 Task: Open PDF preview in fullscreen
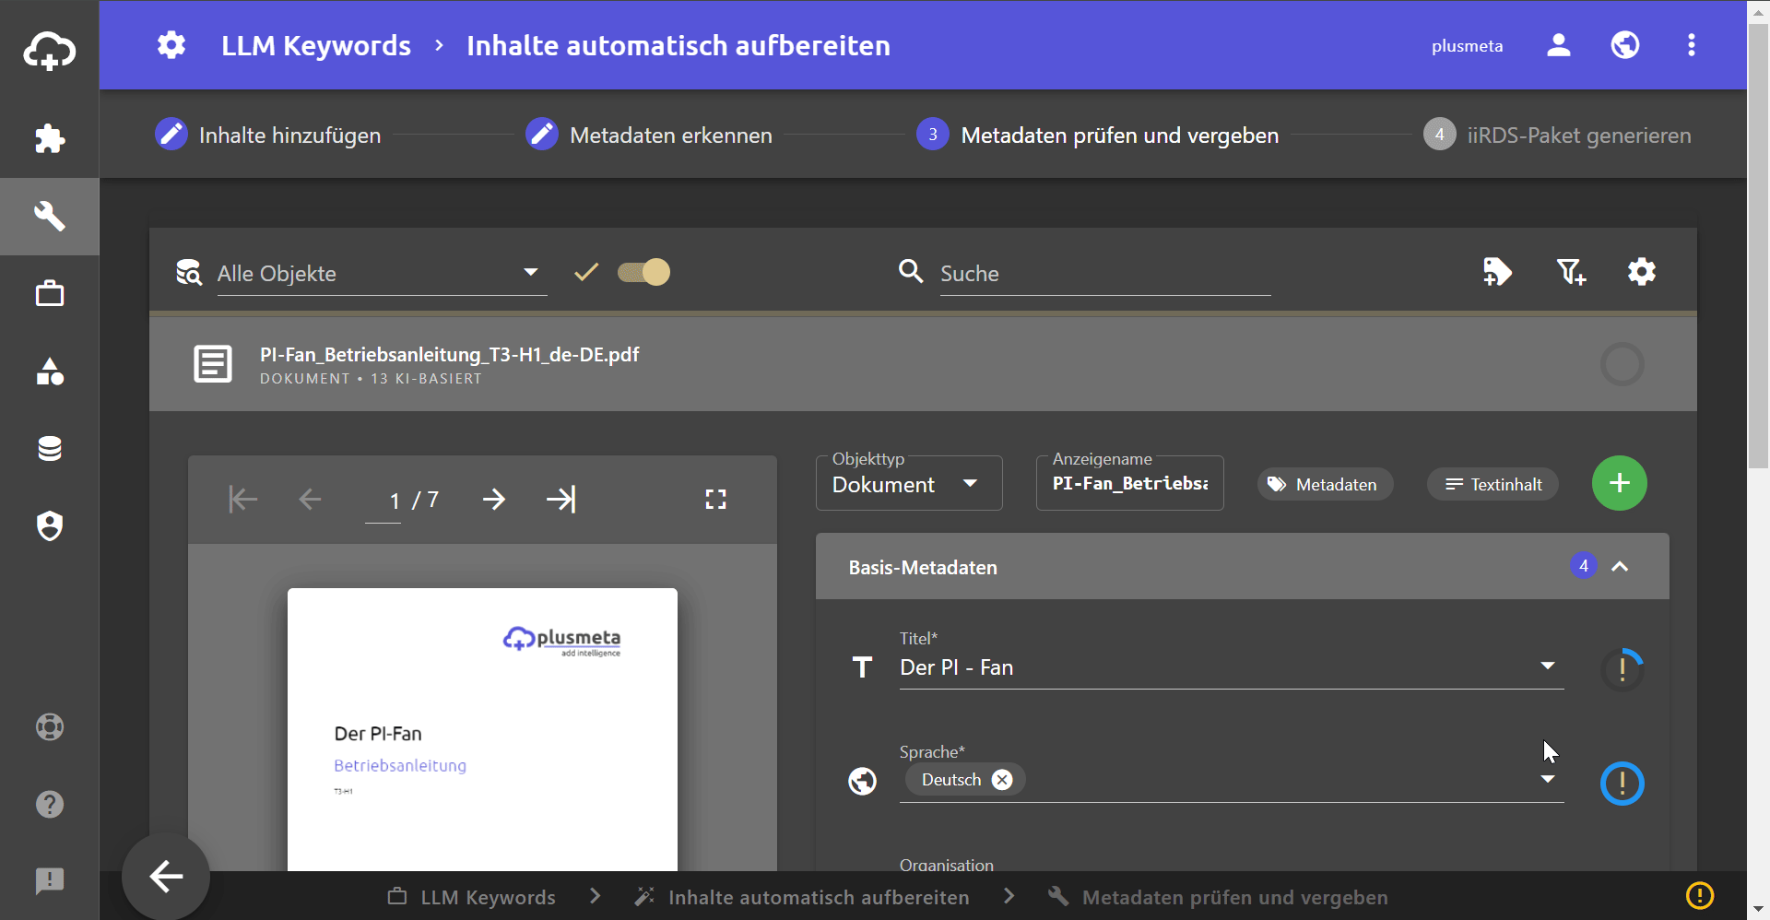716,500
